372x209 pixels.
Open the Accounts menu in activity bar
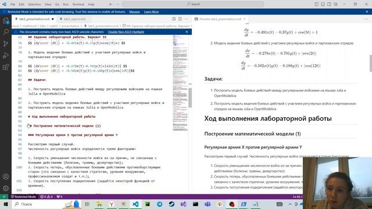[x=6, y=176]
